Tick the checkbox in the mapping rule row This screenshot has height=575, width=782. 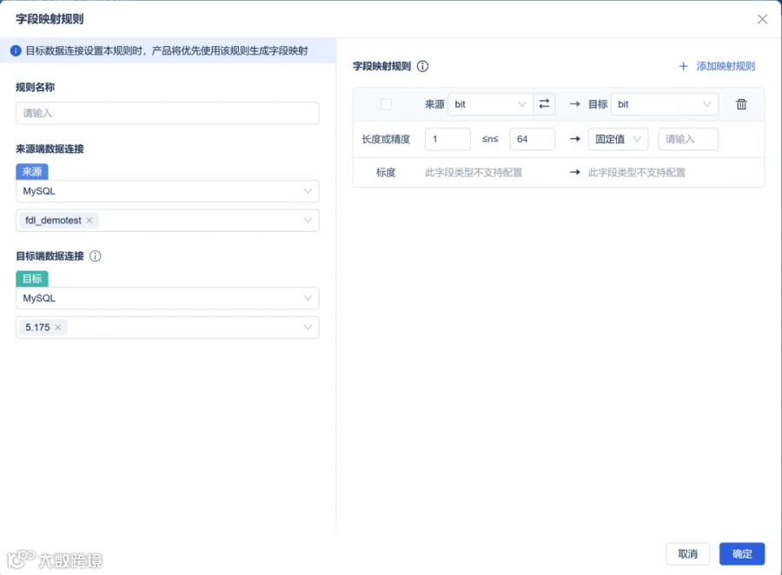coord(386,104)
